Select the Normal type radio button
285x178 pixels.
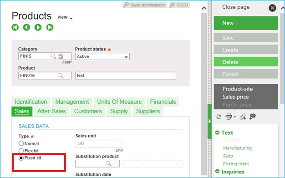coord(21,143)
